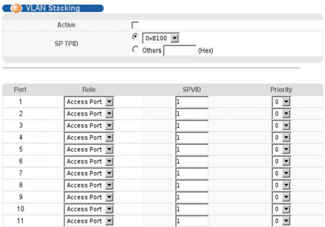Click the Active label text
This screenshot has height=227, width=325.
66,25
